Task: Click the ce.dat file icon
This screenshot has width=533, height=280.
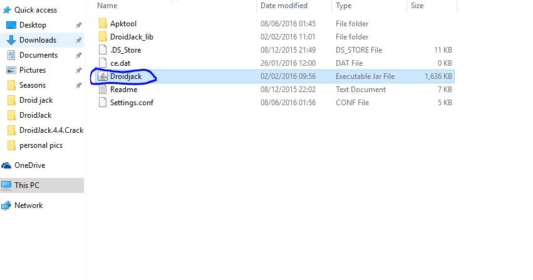Action: 103,63
